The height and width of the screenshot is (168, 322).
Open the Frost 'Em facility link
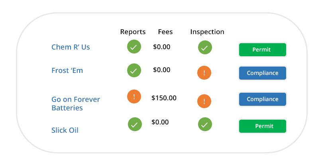(x=67, y=71)
